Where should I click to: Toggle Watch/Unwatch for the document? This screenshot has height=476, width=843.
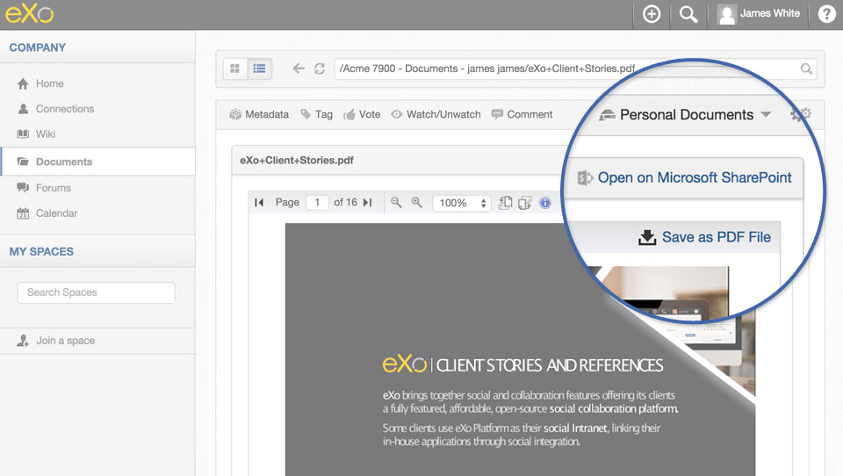436,114
